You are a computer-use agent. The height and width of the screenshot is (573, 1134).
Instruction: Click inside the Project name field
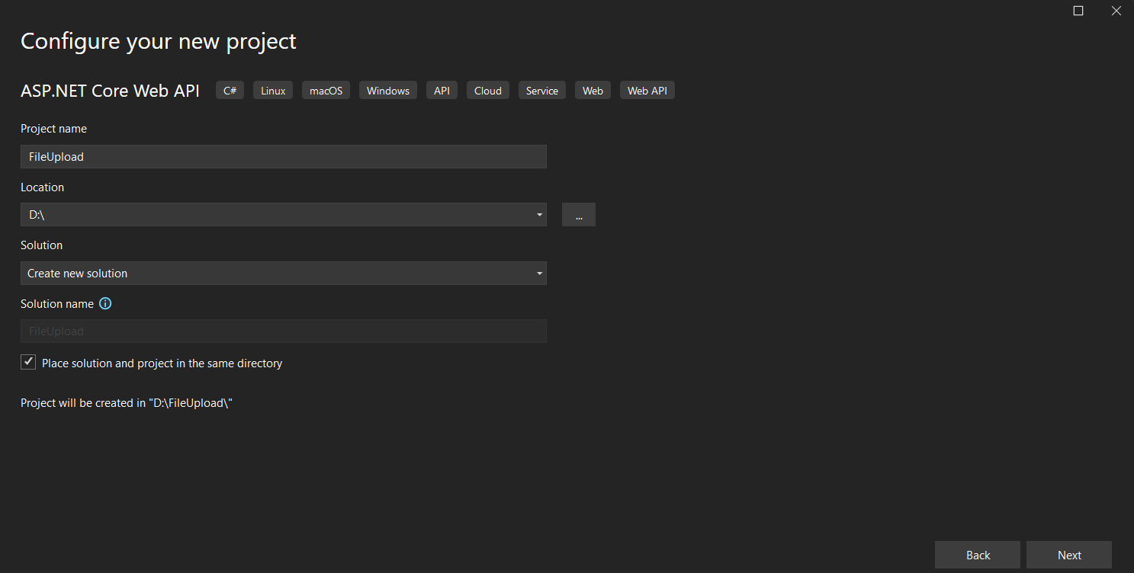283,156
